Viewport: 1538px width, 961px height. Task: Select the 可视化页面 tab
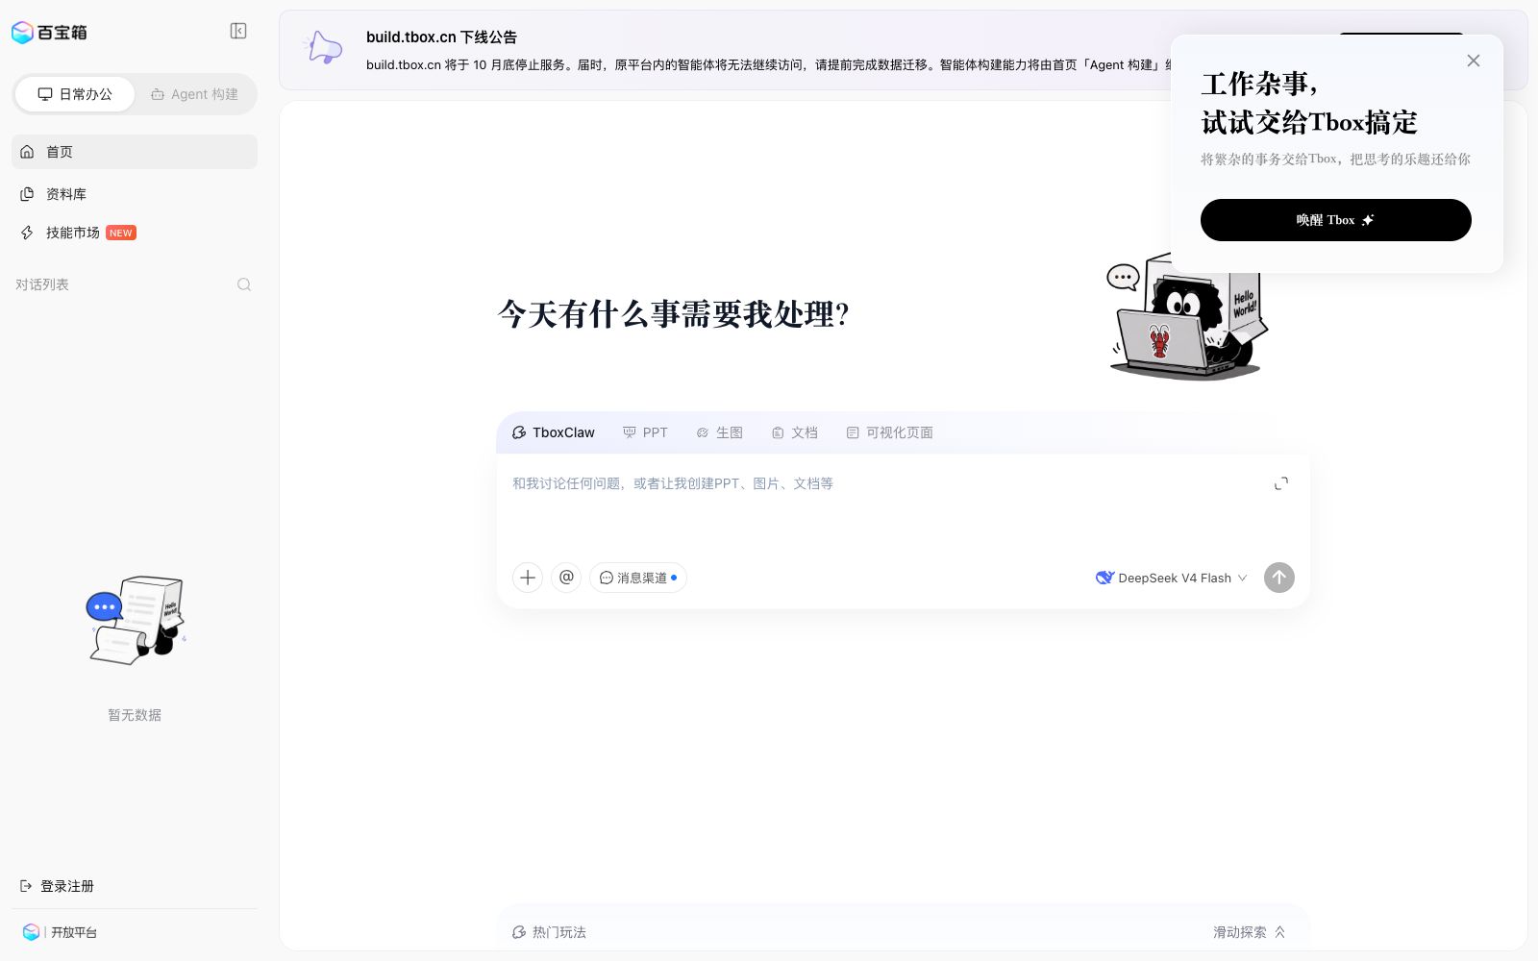pos(889,432)
